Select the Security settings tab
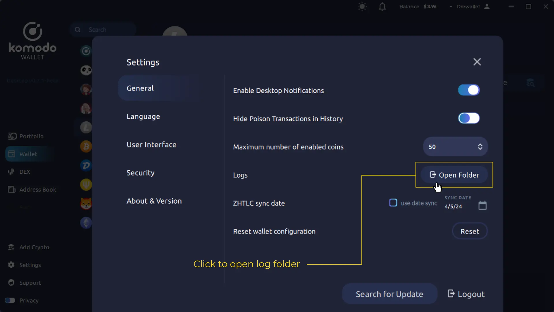This screenshot has width=554, height=312. pyautogui.click(x=141, y=172)
